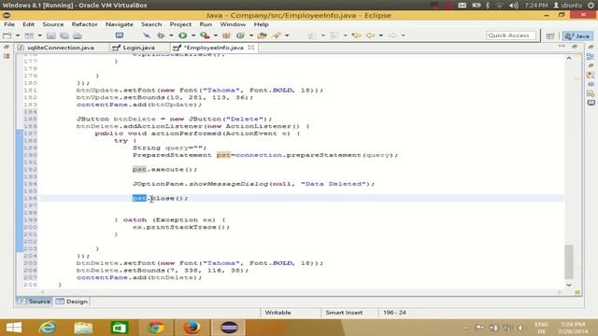This screenshot has height=336, width=598.
Task: Click the scrollbar down arrow in editor
Action: (x=569, y=285)
